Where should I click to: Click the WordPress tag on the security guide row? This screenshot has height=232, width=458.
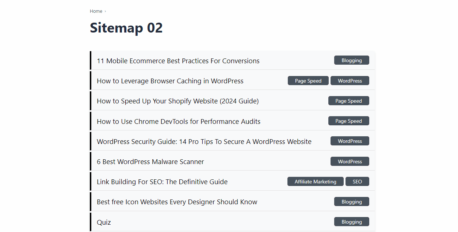coord(350,141)
